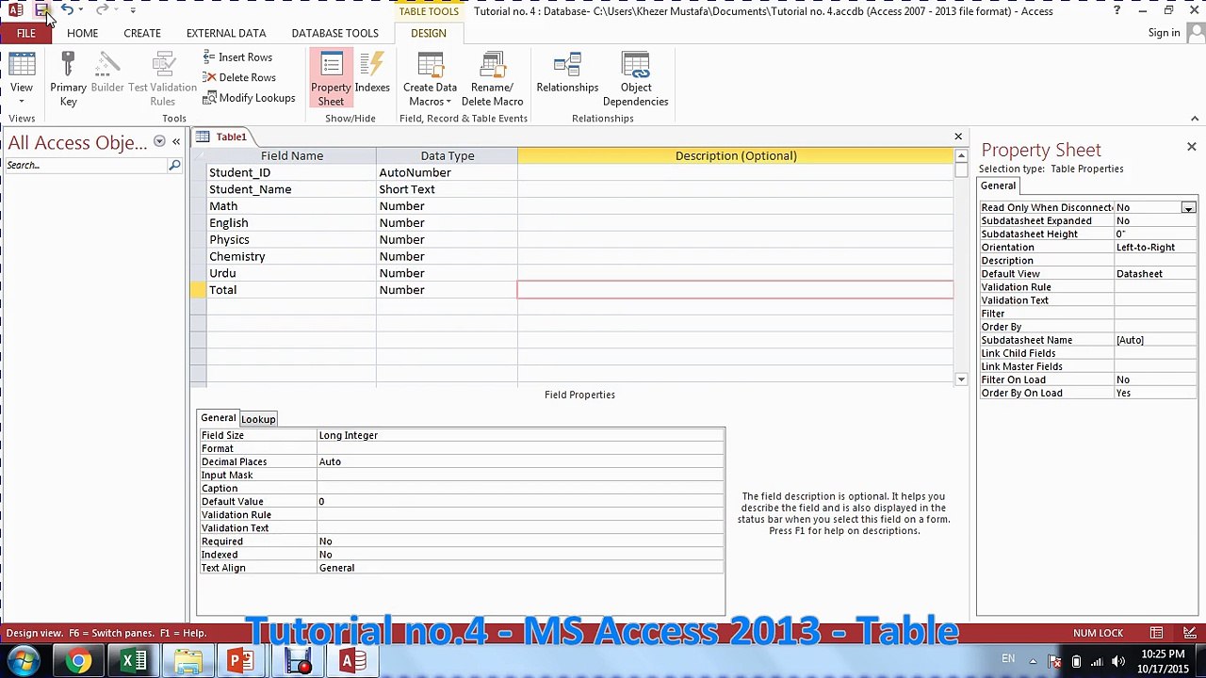This screenshot has width=1206, height=678.
Task: Click the AutoNumber data type cell
Action: (x=447, y=172)
